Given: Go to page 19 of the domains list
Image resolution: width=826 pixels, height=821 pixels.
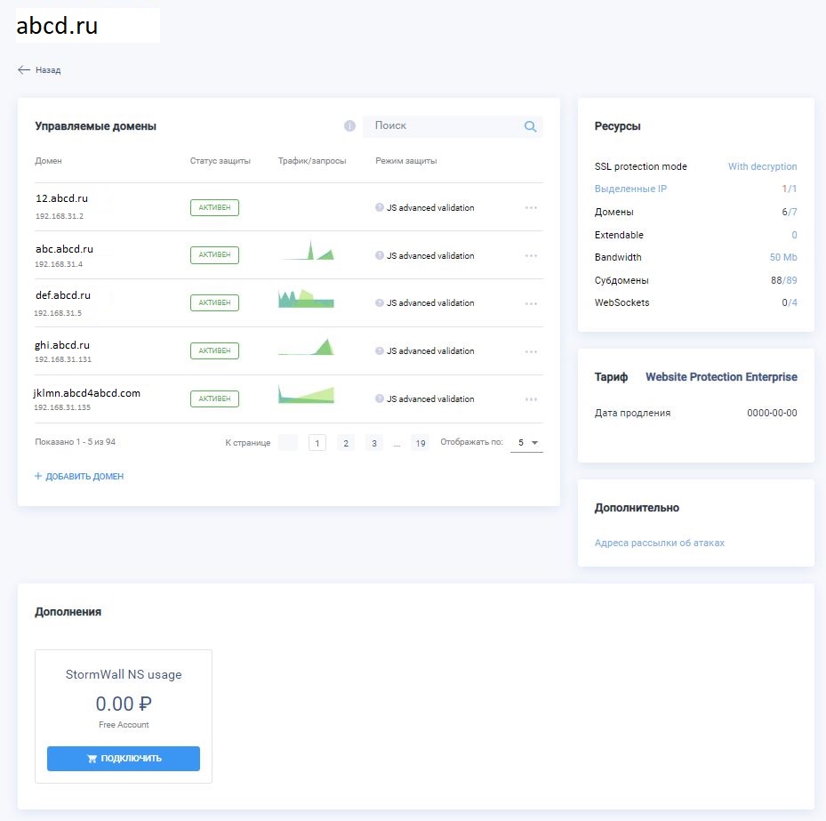Looking at the screenshot, I should click(x=421, y=443).
